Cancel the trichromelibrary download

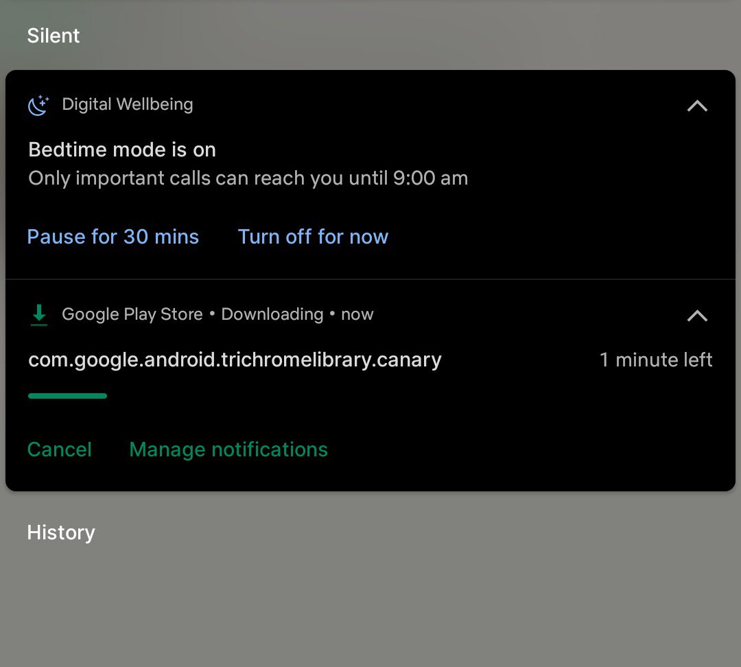point(60,449)
